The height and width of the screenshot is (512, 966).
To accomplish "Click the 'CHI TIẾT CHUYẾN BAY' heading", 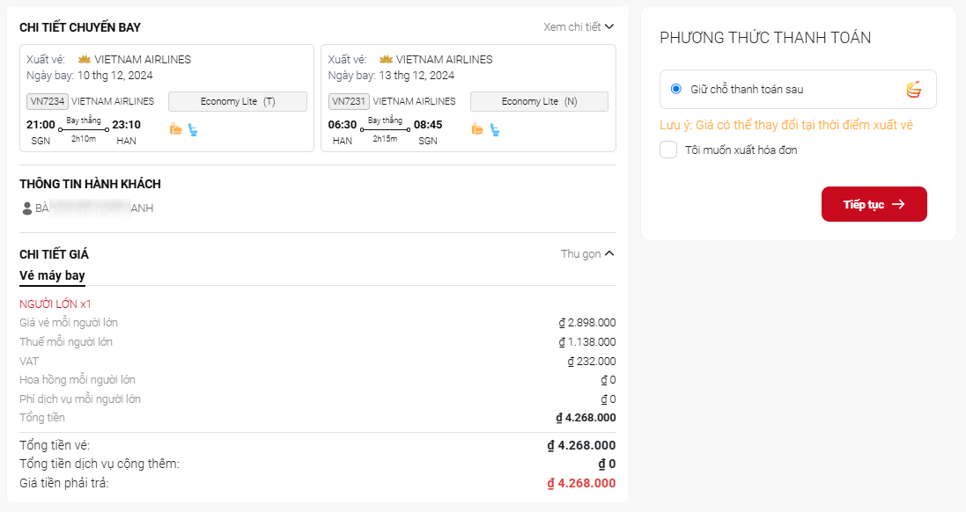I will point(80,27).
